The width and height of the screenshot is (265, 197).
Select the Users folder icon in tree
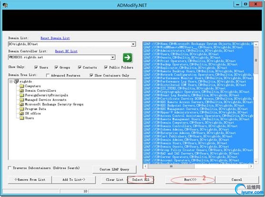pos(22,118)
